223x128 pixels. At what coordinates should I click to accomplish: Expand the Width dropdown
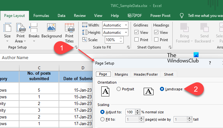click(126, 25)
